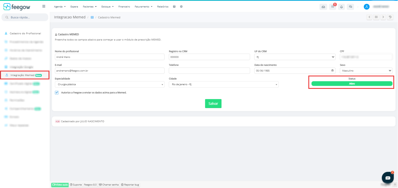Open the chat conversations icon
398x188 pixels.
click(x=350, y=7)
